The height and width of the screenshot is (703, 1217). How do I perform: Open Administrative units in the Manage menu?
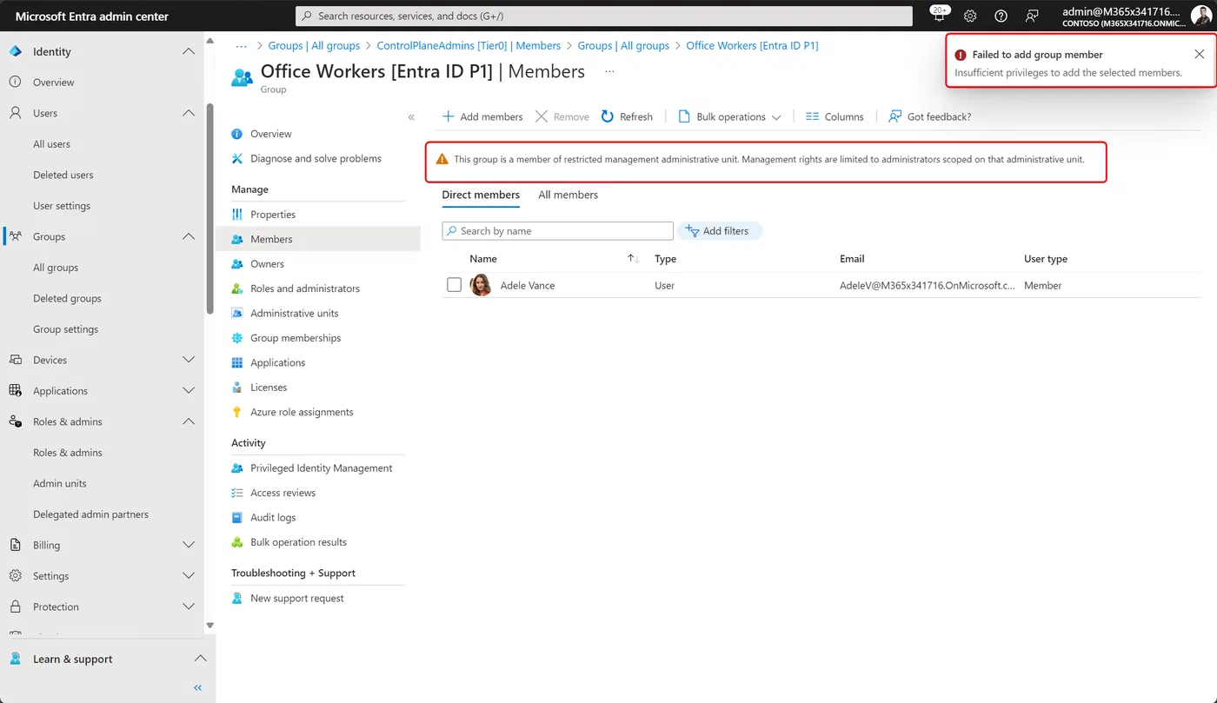295,314
